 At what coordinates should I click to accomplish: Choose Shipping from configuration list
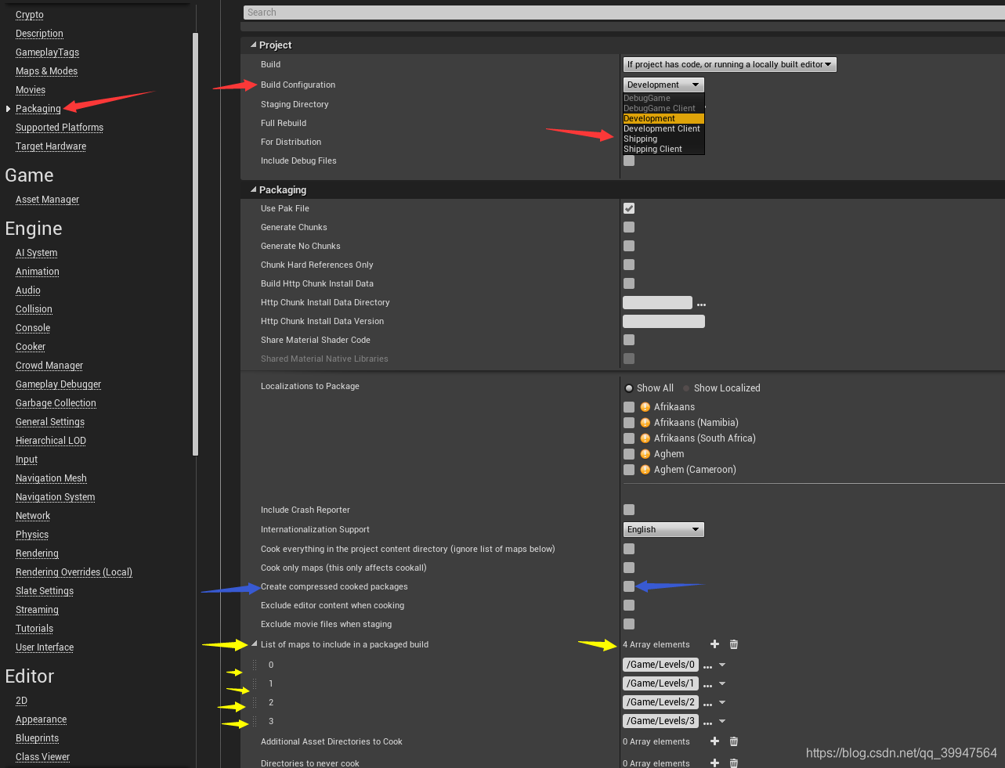[x=663, y=139]
